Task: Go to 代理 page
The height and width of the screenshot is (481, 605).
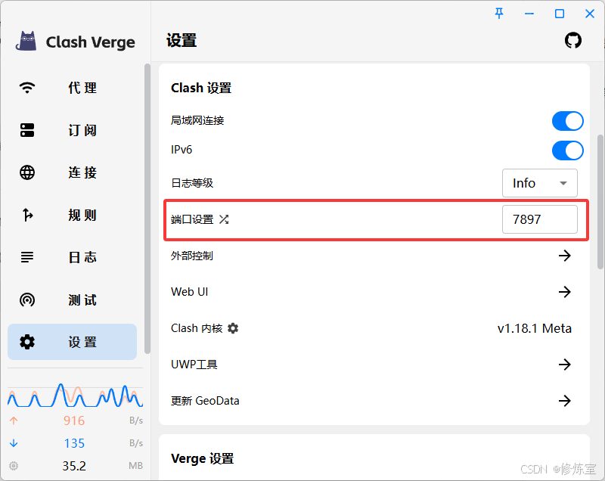Action: pyautogui.click(x=72, y=88)
